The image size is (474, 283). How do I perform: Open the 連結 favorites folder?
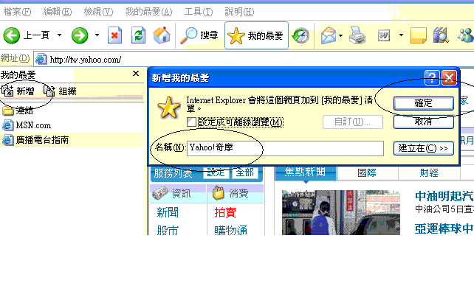pos(17,111)
